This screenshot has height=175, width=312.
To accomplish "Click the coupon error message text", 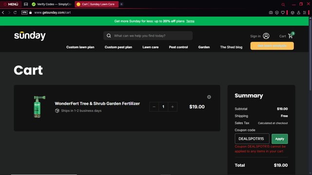I will [260, 149].
